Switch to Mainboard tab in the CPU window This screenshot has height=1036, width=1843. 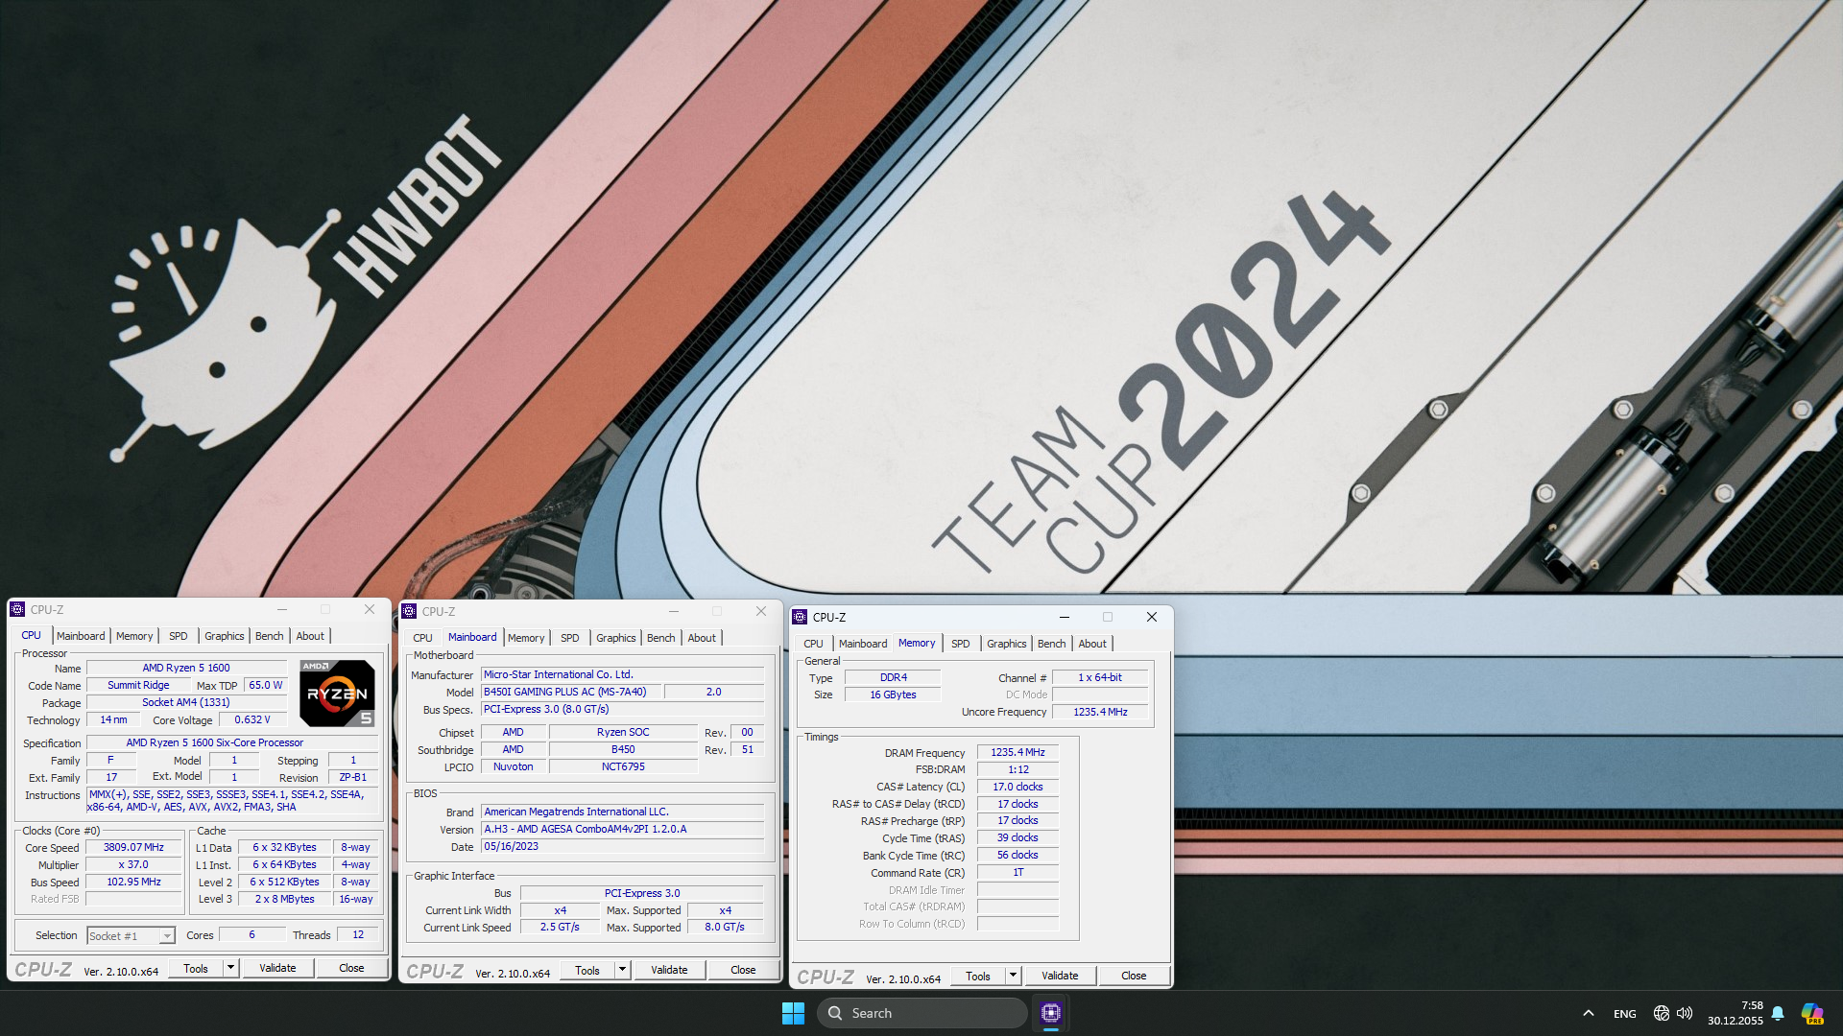81,636
